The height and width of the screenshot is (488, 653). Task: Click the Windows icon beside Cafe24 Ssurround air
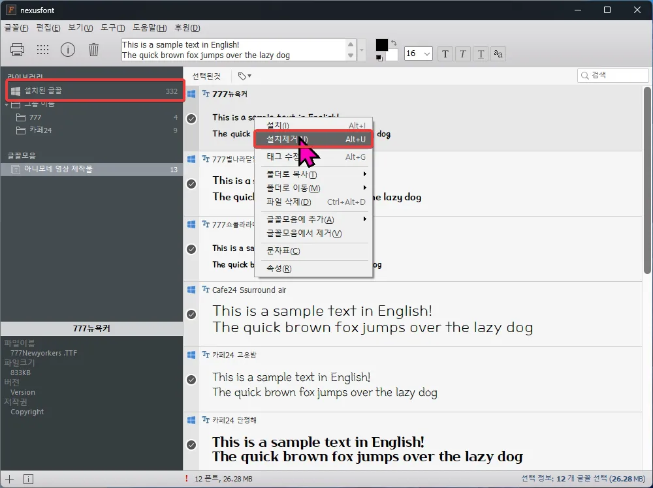(x=191, y=290)
